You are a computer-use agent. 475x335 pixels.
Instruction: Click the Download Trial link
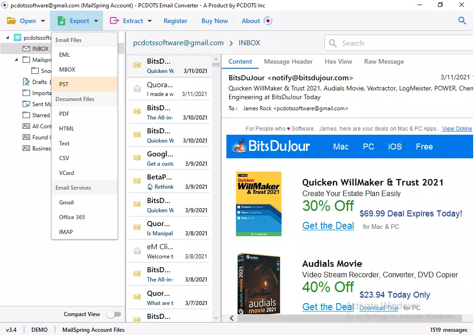pos(379,308)
